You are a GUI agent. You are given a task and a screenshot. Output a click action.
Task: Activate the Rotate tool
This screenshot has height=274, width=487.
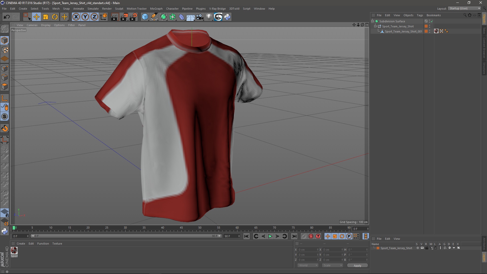tap(55, 17)
